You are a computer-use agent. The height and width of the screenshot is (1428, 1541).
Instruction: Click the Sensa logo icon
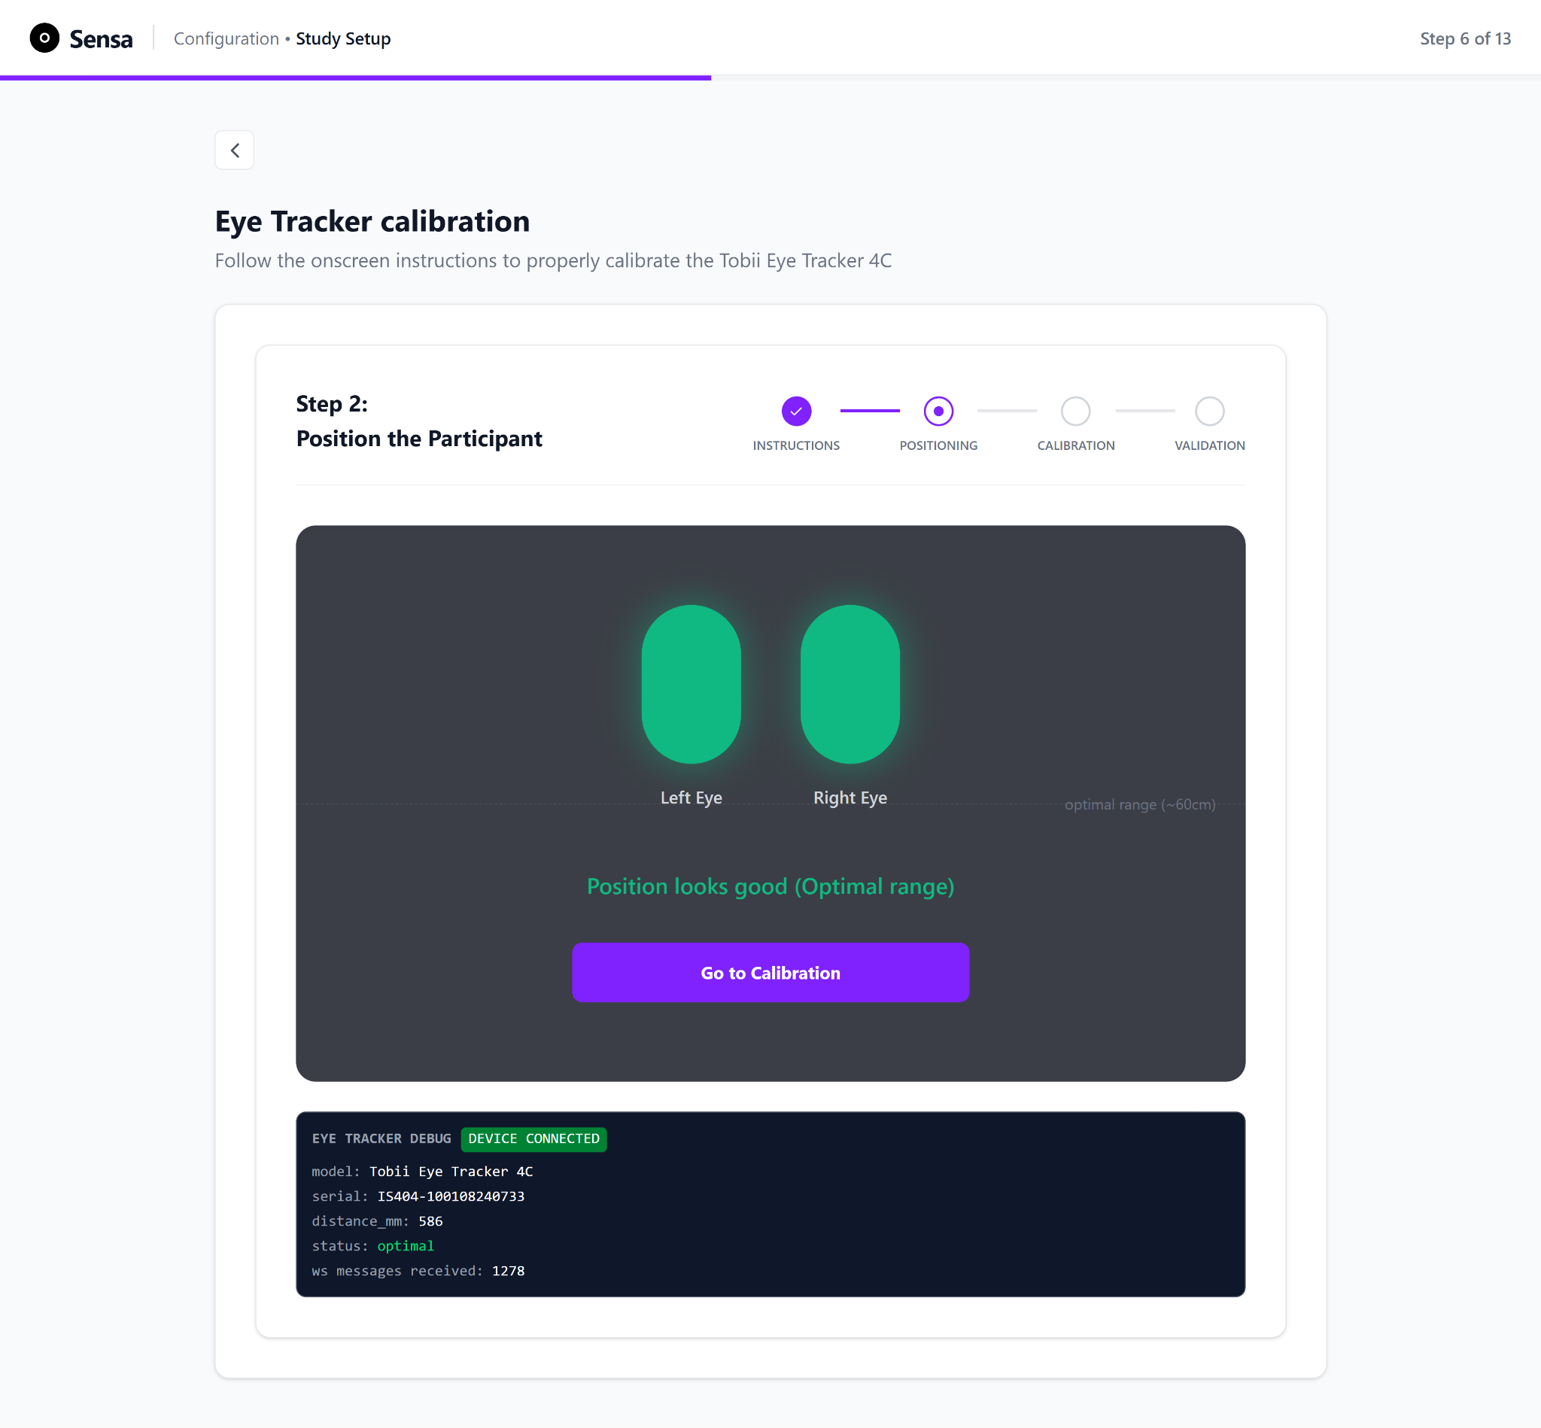[x=45, y=38]
